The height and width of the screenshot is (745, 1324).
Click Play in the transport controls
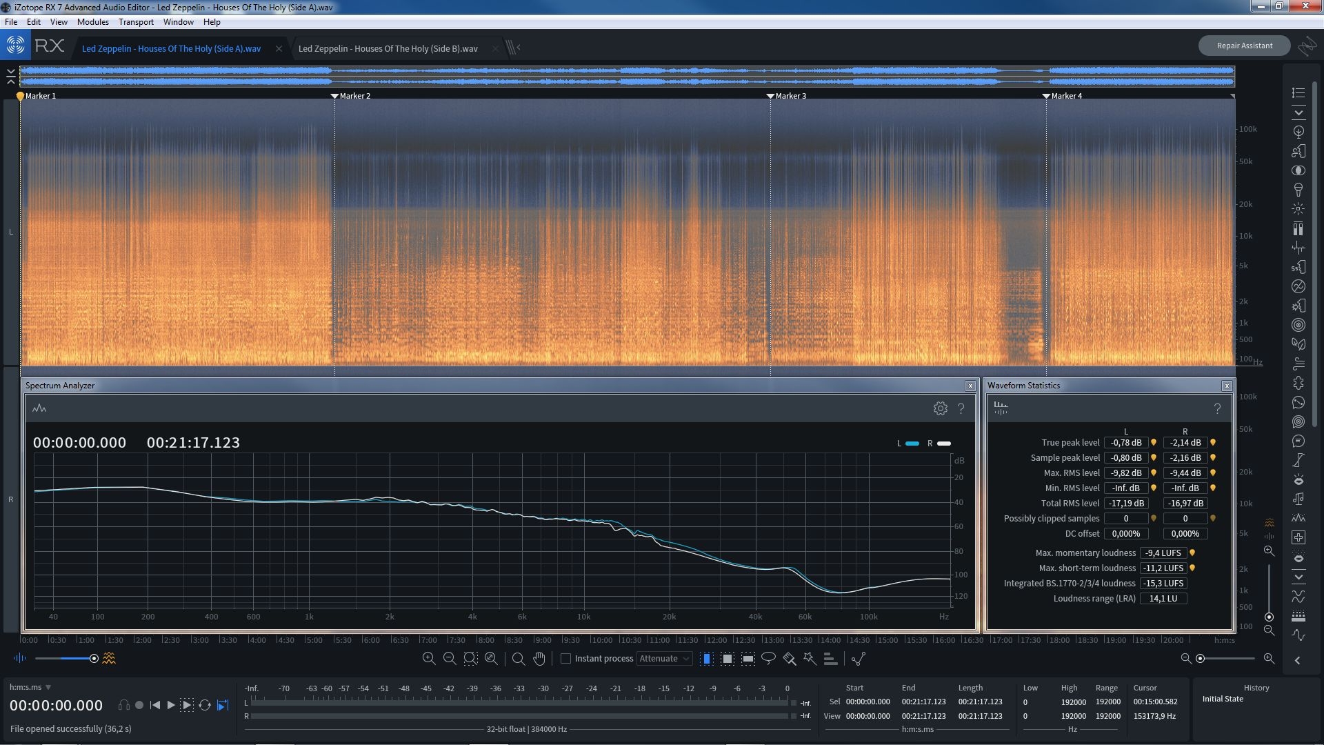click(x=171, y=705)
